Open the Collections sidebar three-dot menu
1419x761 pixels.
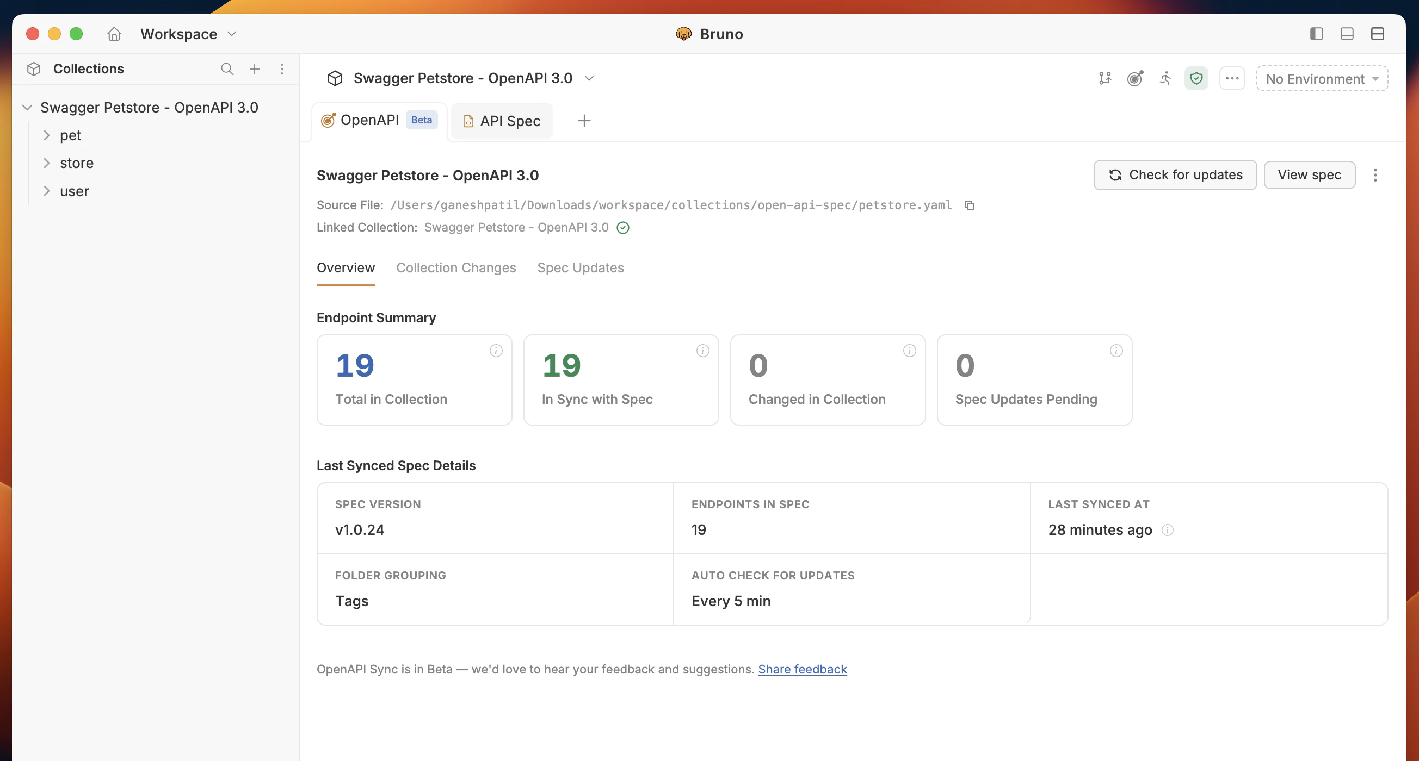coord(282,69)
